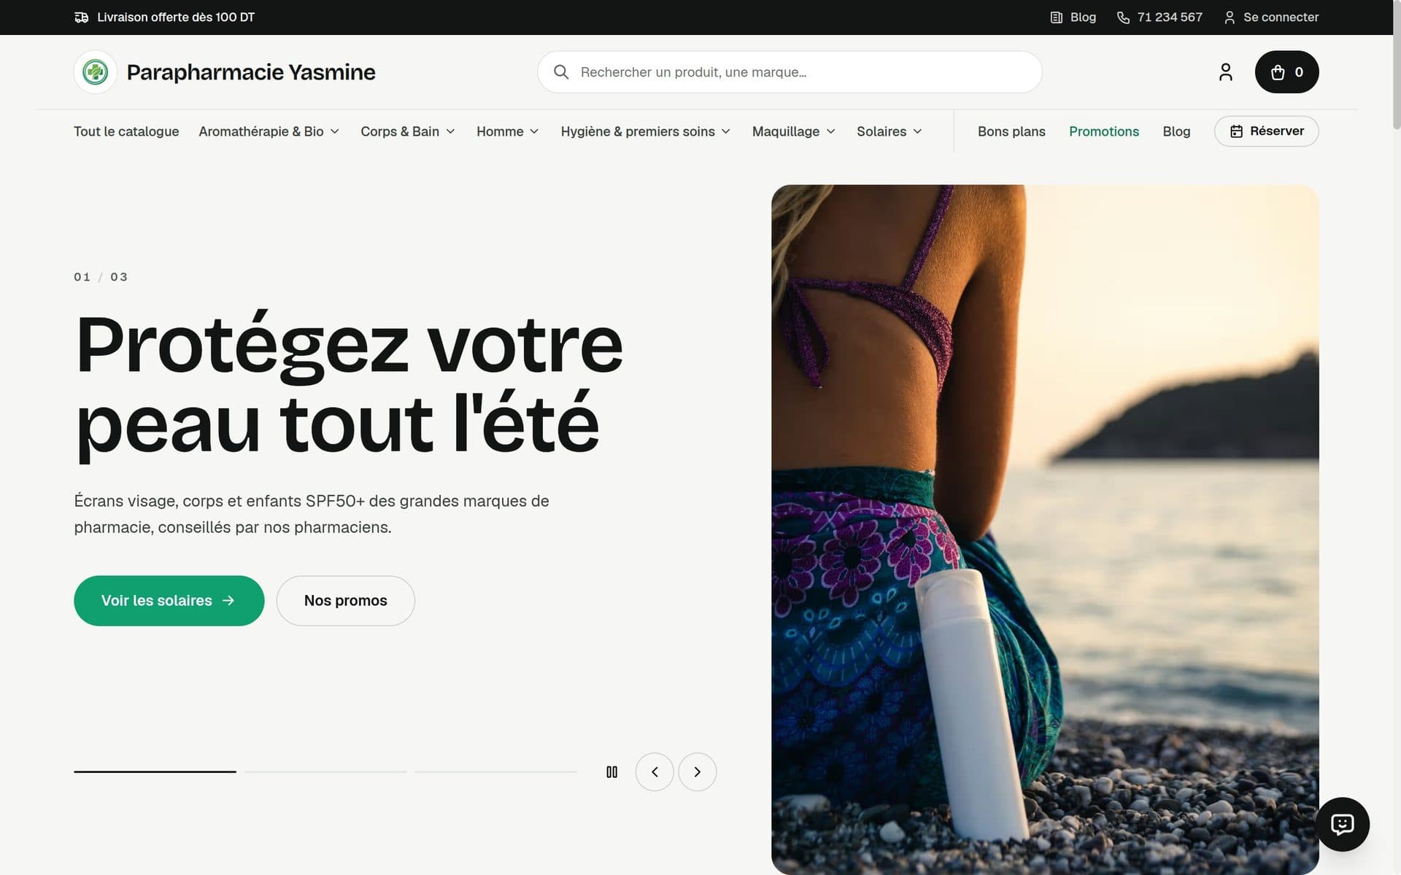Jump to second slide progress bar
The width and height of the screenshot is (1401, 875).
point(325,771)
